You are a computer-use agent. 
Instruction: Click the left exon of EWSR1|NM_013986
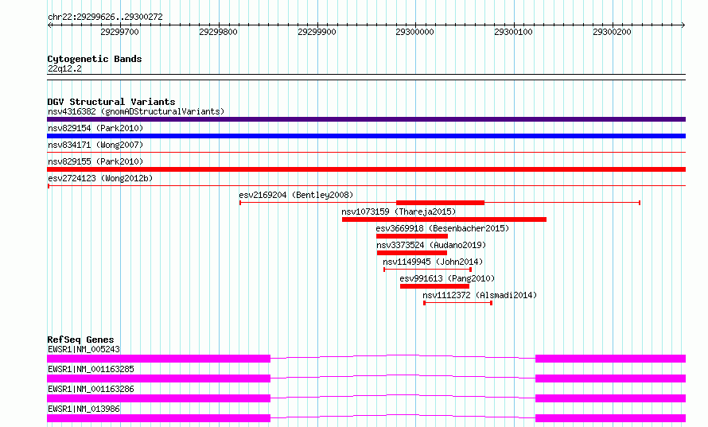158,418
